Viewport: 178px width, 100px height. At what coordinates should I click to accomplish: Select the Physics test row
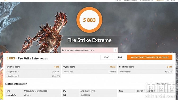pyautogui.click(x=89, y=72)
